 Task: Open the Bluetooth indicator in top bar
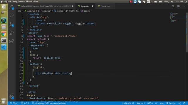pyautogui.click(x=152, y=2)
